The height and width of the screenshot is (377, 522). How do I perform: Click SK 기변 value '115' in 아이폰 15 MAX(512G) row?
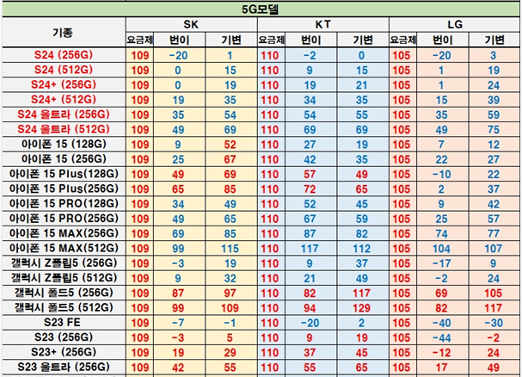click(x=230, y=249)
